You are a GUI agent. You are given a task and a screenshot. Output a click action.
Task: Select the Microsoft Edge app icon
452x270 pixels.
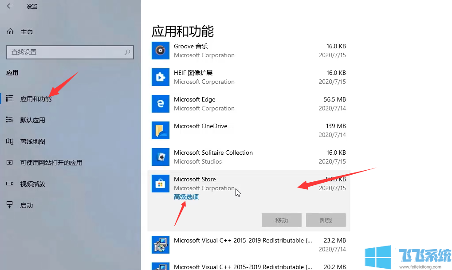[160, 104]
